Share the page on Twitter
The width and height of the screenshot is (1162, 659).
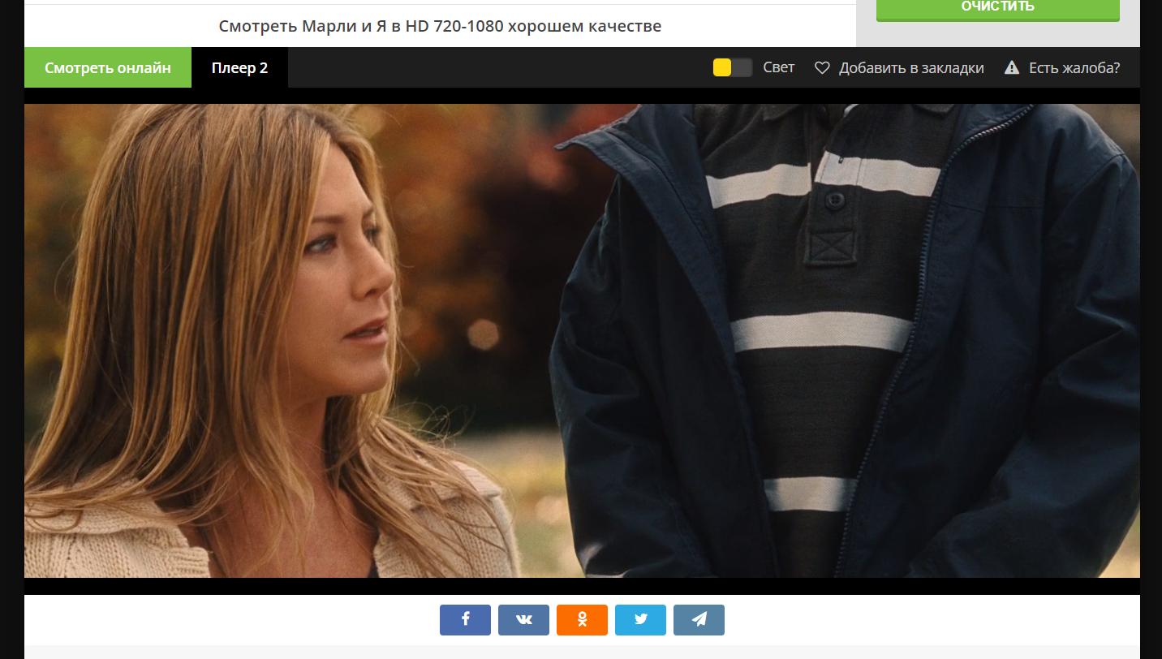pos(640,620)
